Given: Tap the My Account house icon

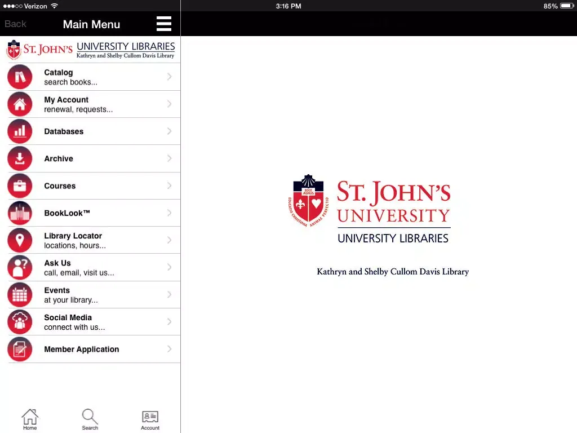Looking at the screenshot, I should 20,104.
